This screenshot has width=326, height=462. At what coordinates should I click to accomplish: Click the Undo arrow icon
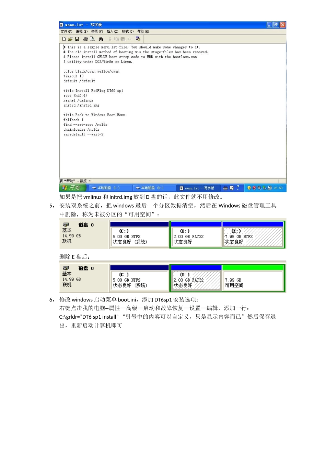pyautogui.click(x=129, y=39)
